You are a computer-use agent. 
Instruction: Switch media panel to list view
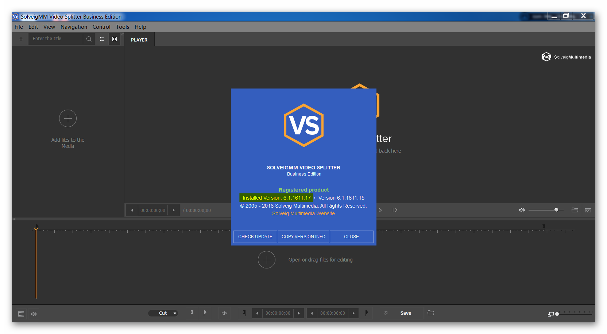point(102,39)
